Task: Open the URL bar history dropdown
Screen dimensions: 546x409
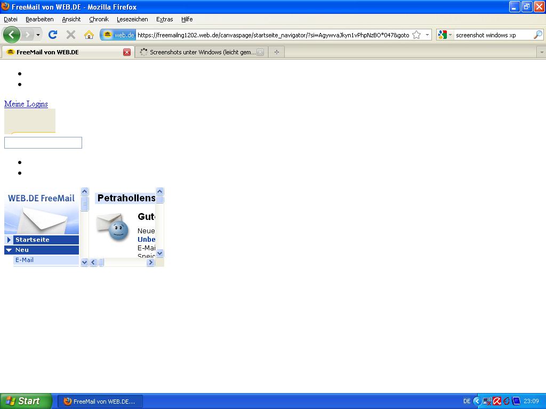Action: pyautogui.click(x=427, y=35)
